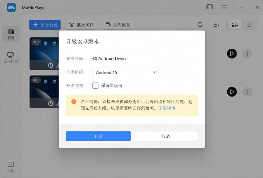263x178 pixels.
Task: Open the 批次操作 batch operations button
Action: click(x=81, y=25)
